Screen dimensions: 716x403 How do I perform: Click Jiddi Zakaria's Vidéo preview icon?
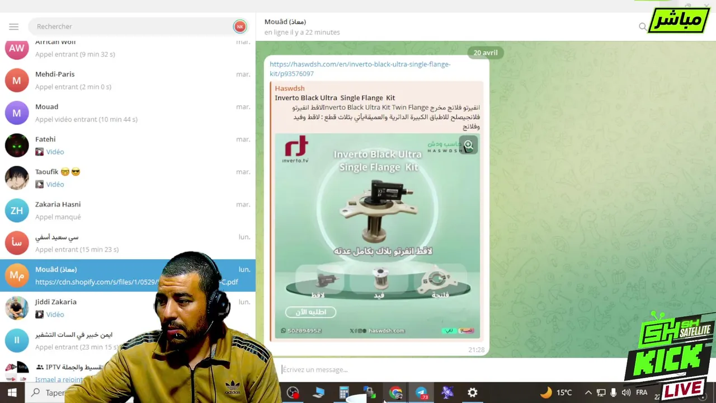click(x=39, y=315)
